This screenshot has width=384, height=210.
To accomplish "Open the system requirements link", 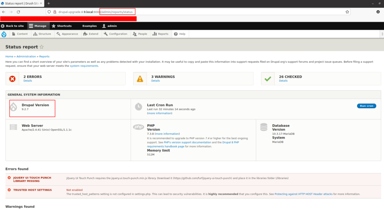I will (x=84, y=66).
